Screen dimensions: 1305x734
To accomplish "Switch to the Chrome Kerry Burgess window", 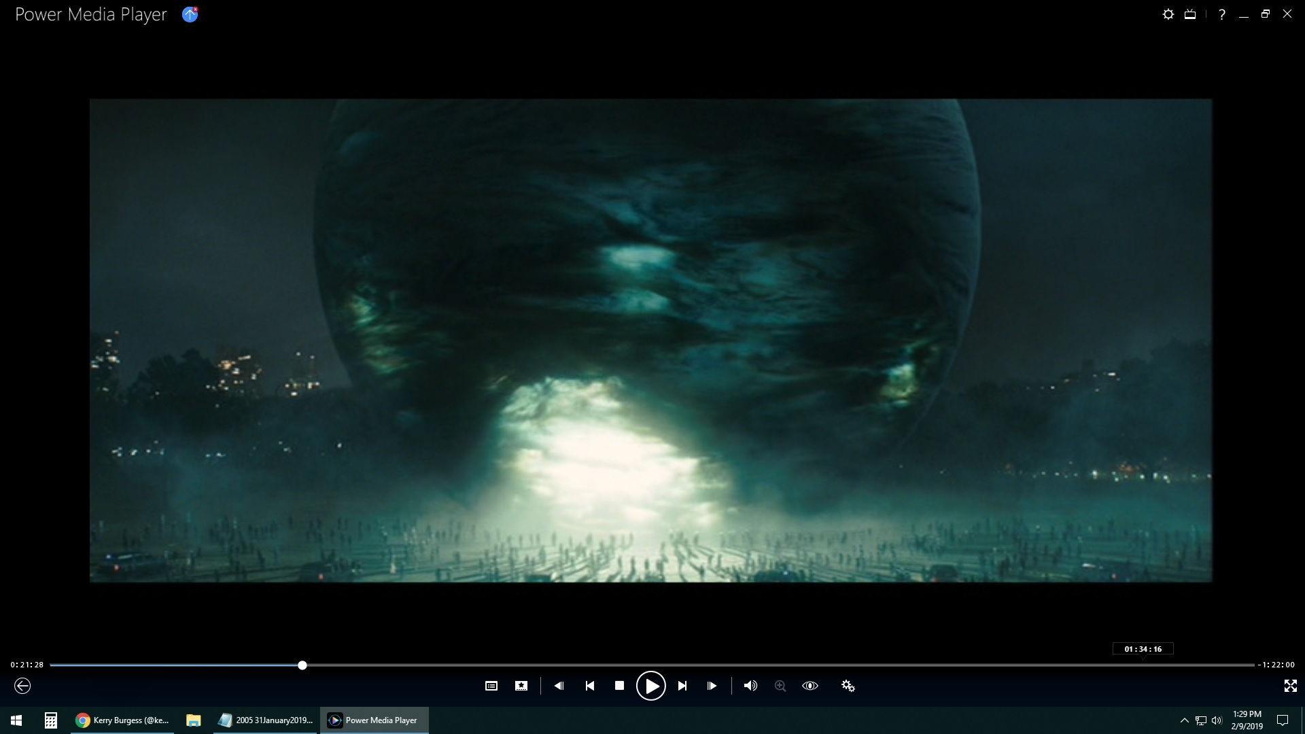I will [122, 720].
